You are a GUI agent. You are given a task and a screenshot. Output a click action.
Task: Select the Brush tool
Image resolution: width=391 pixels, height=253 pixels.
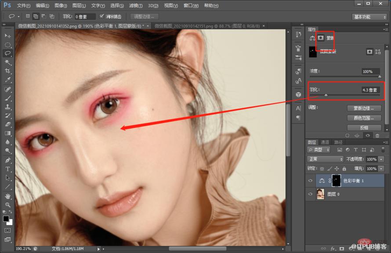coord(7,98)
